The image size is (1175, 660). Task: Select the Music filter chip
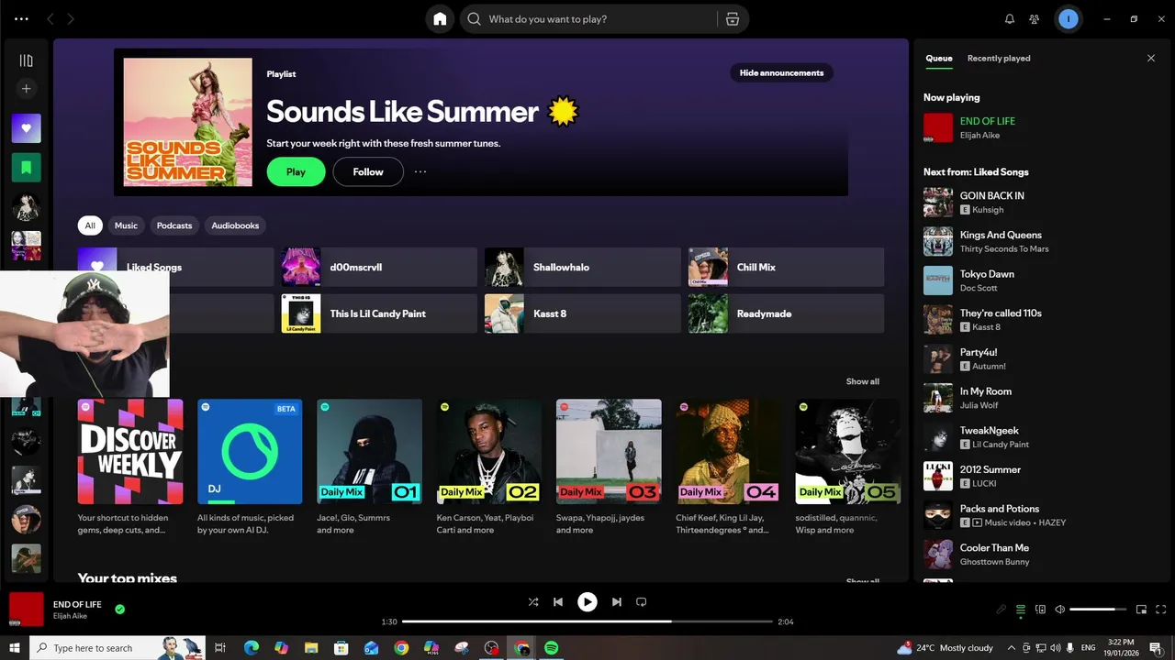pyautogui.click(x=126, y=225)
